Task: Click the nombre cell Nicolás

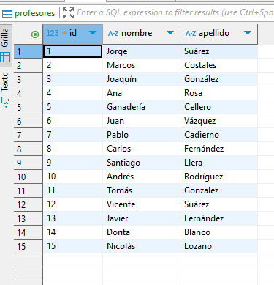Action: (x=141, y=246)
